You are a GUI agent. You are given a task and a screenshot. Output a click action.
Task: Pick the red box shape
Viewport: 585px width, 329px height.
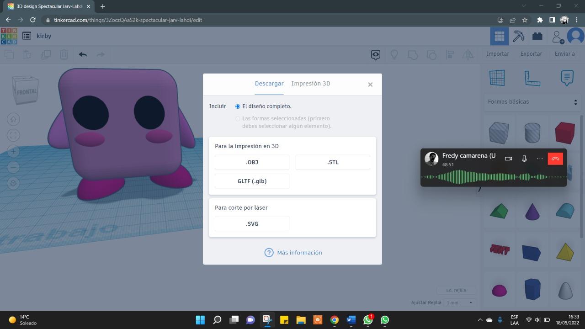coord(565,133)
